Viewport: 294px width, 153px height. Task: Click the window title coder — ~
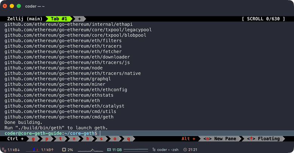pos(35,6)
